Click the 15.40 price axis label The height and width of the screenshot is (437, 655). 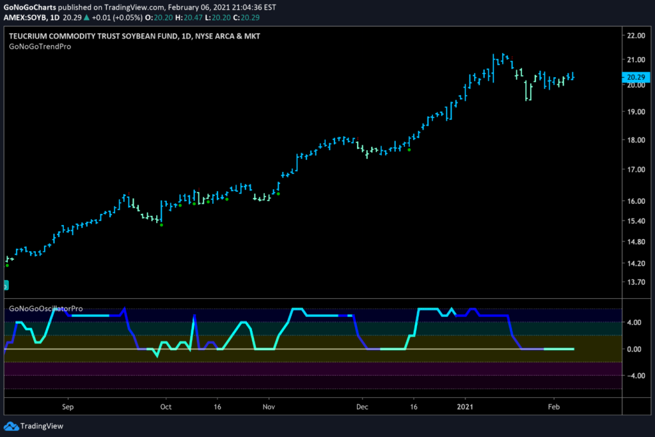(x=636, y=221)
